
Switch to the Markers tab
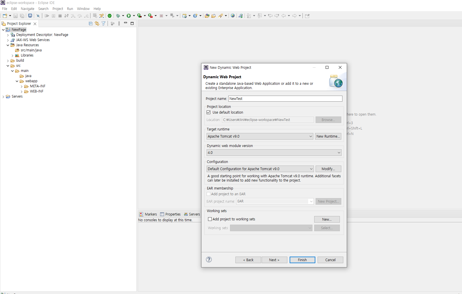148,214
